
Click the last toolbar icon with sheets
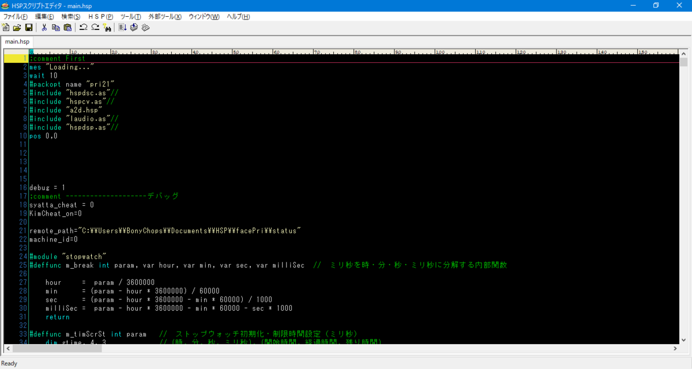145,27
